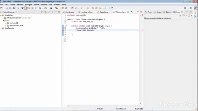The height and width of the screenshot is (111, 198).
Task: Click the Open Perspective icon
Action: tap(191, 8)
